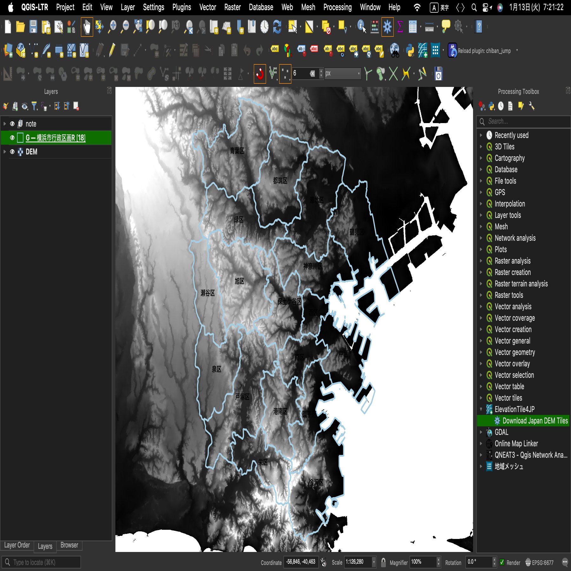This screenshot has width=571, height=571.
Task: Expand the Raster terrain analysis group
Action: (x=481, y=284)
